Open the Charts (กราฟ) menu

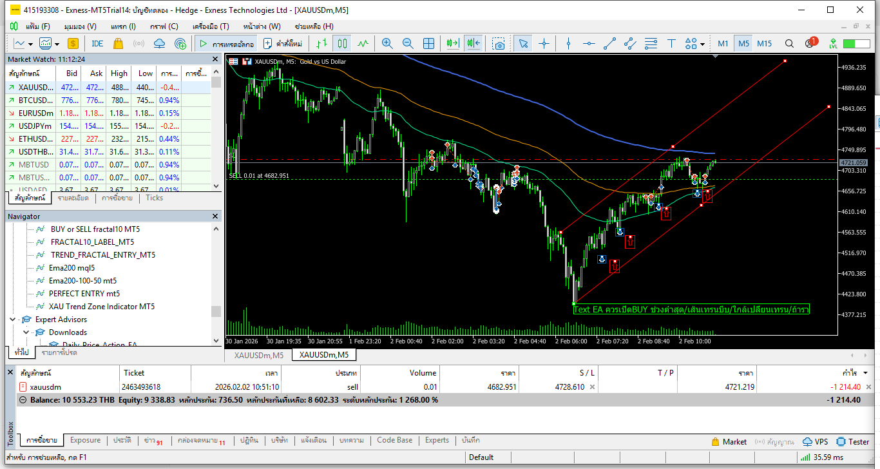pyautogui.click(x=164, y=26)
